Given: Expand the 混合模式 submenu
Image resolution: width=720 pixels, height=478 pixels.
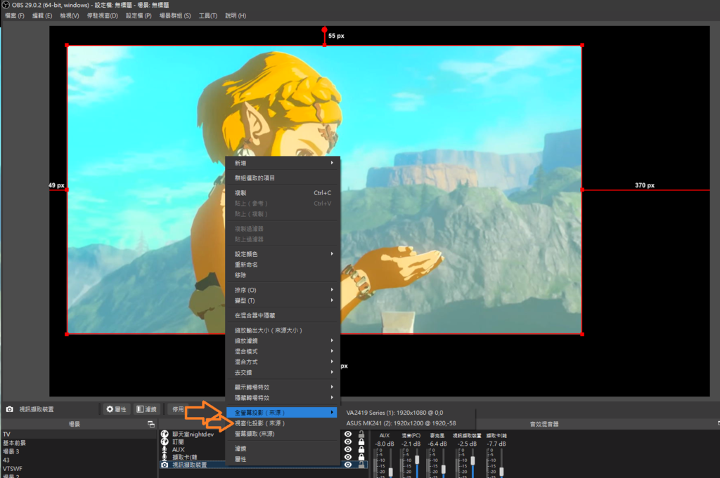Looking at the screenshot, I should [x=283, y=352].
